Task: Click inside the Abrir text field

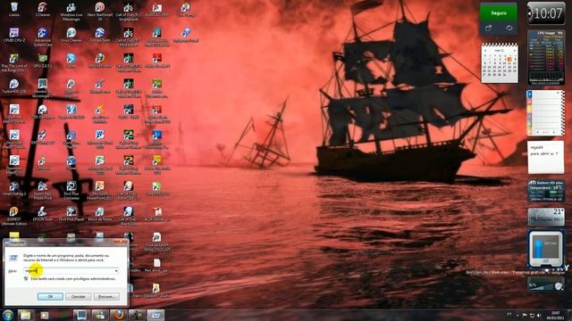Action: (x=69, y=271)
